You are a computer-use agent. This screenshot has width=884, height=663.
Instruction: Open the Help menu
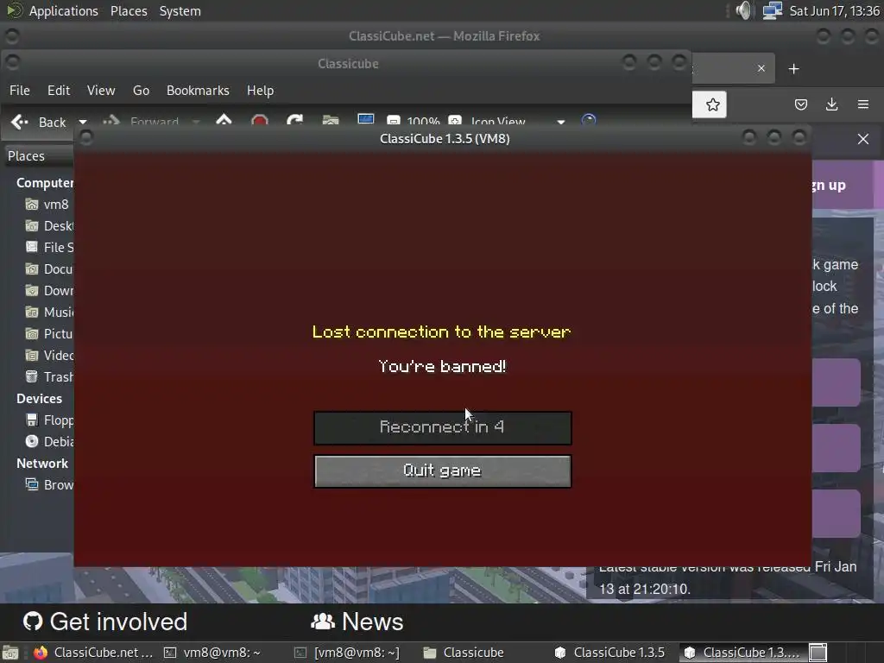pos(261,90)
